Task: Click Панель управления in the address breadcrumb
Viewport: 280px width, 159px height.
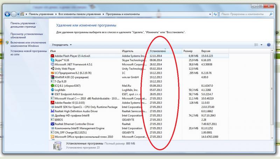Action: tap(38, 14)
